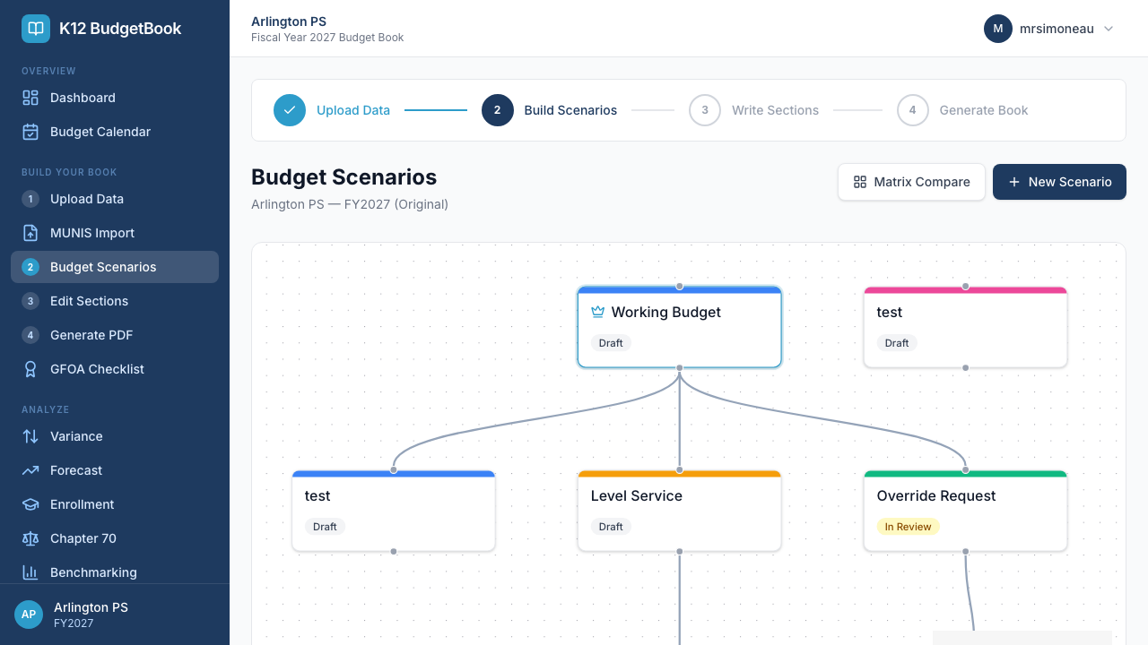Click the Working Budget crown icon
Image resolution: width=1148 pixels, height=645 pixels.
point(598,312)
